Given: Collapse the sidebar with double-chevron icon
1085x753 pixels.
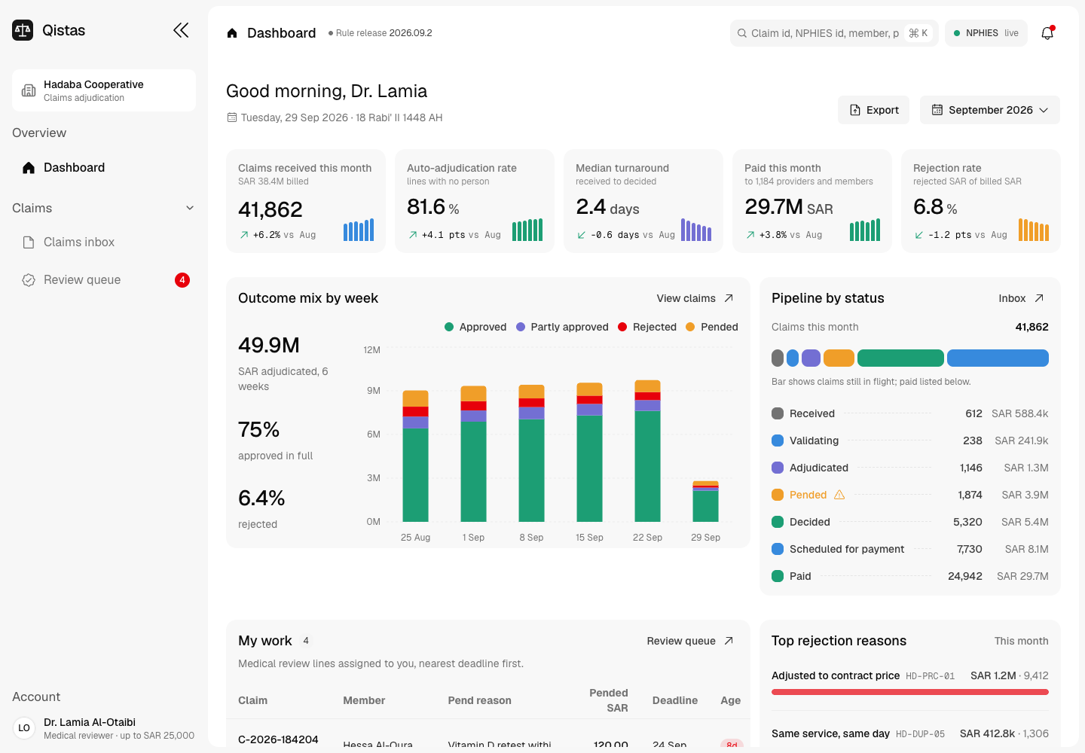Looking at the screenshot, I should (x=181, y=30).
